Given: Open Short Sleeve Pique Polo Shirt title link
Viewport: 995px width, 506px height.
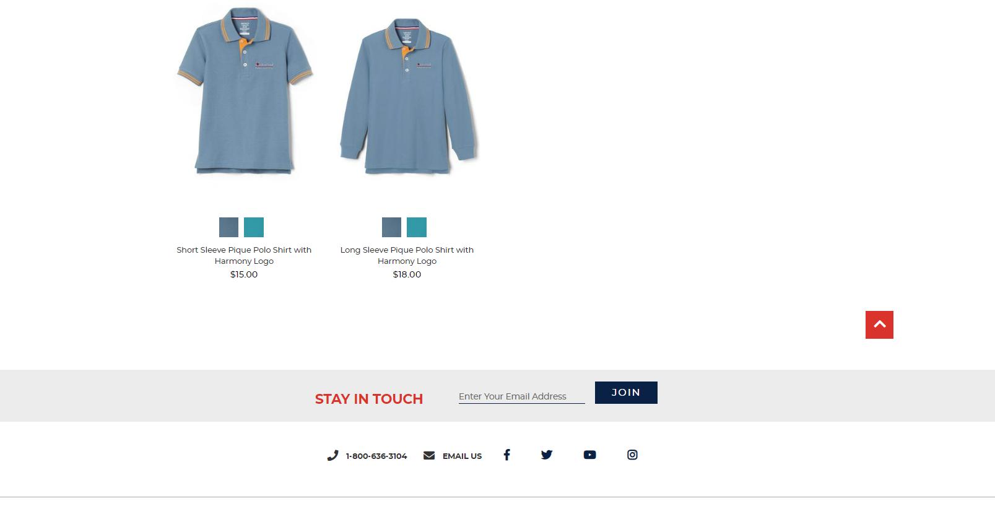Looking at the screenshot, I should pos(244,255).
